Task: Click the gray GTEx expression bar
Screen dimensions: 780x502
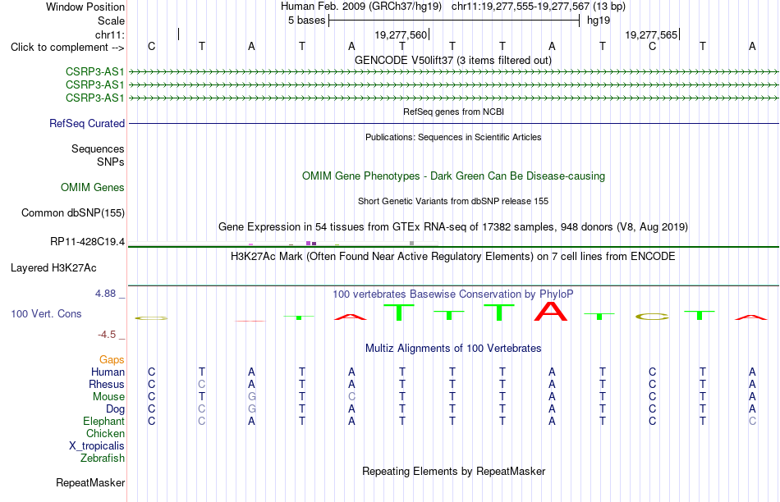Action: click(x=412, y=243)
